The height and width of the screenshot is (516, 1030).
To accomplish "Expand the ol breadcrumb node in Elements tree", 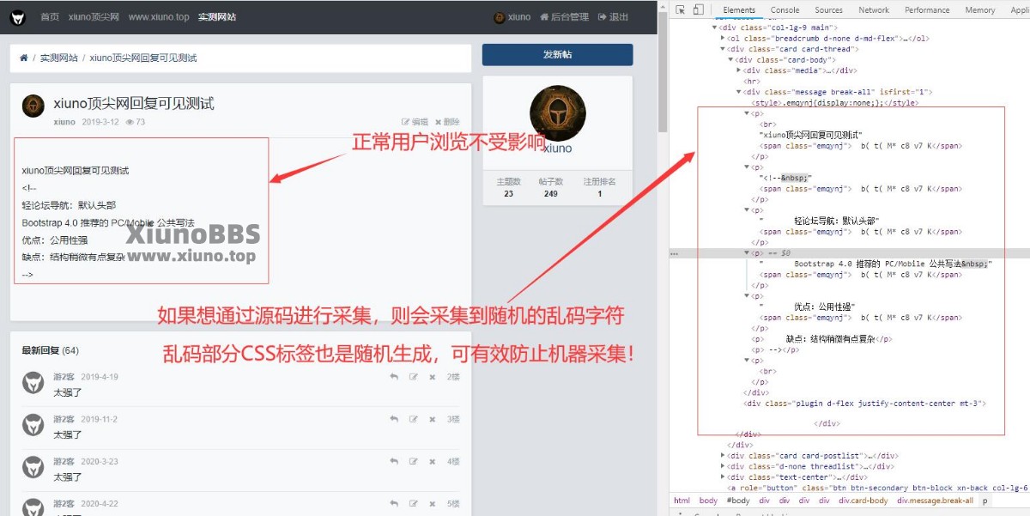I will click(x=723, y=39).
